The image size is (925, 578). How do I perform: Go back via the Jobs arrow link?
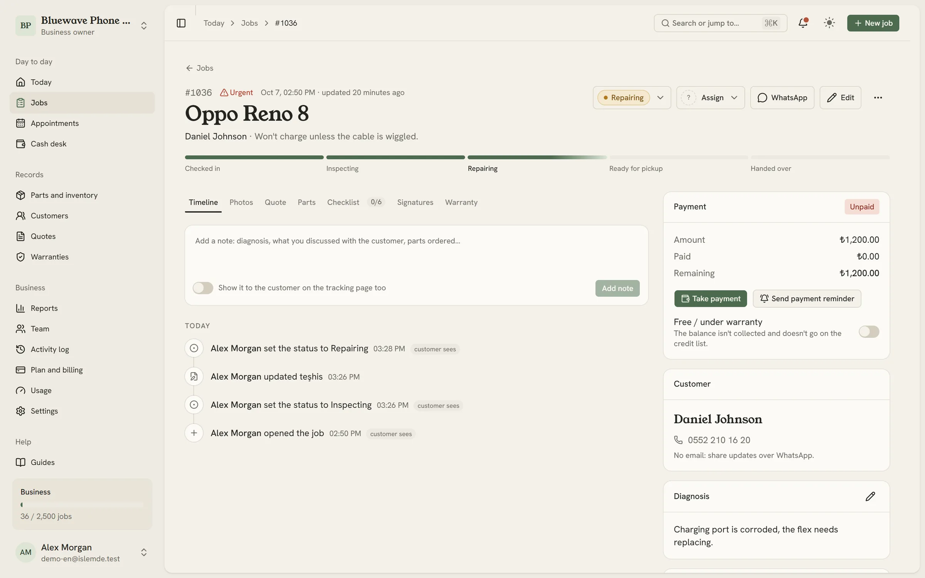coord(199,68)
